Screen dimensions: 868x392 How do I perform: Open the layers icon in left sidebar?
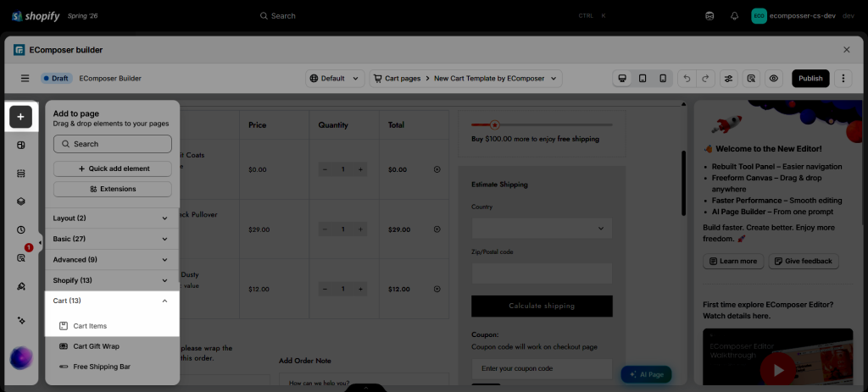coord(21,202)
